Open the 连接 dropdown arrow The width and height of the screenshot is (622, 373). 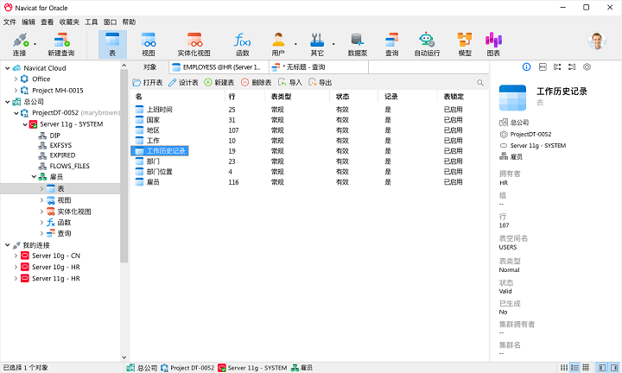[x=35, y=44]
